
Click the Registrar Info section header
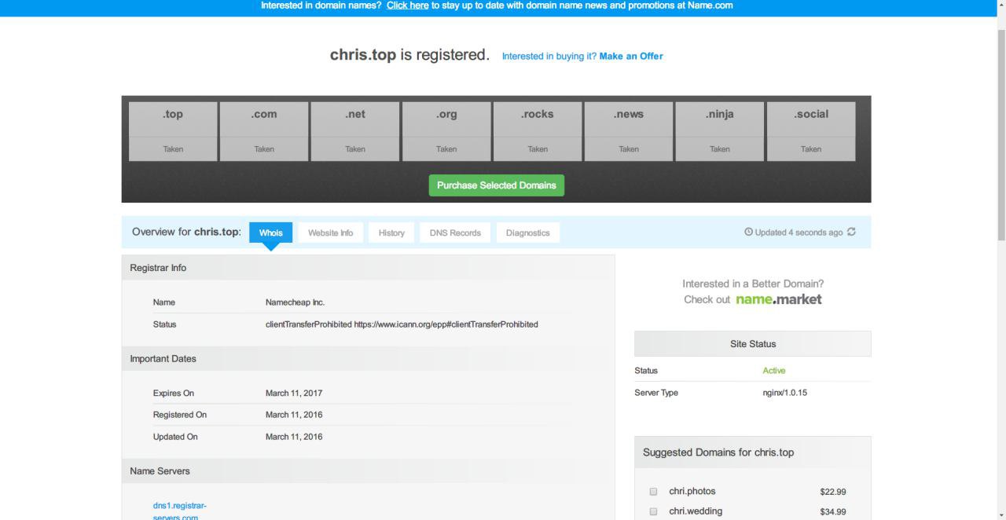click(x=368, y=268)
